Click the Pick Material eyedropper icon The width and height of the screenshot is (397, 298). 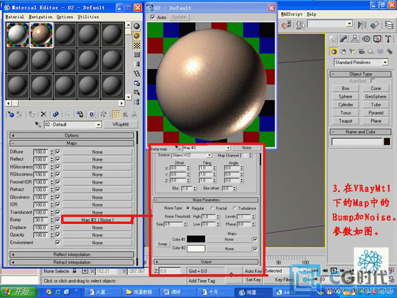tap(37, 125)
